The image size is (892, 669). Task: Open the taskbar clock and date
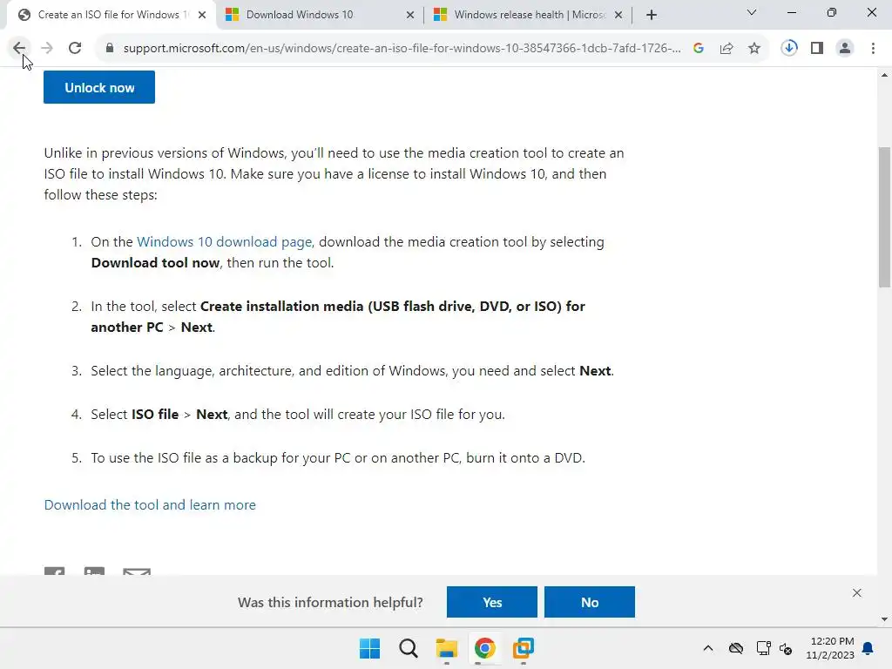pyautogui.click(x=830, y=648)
